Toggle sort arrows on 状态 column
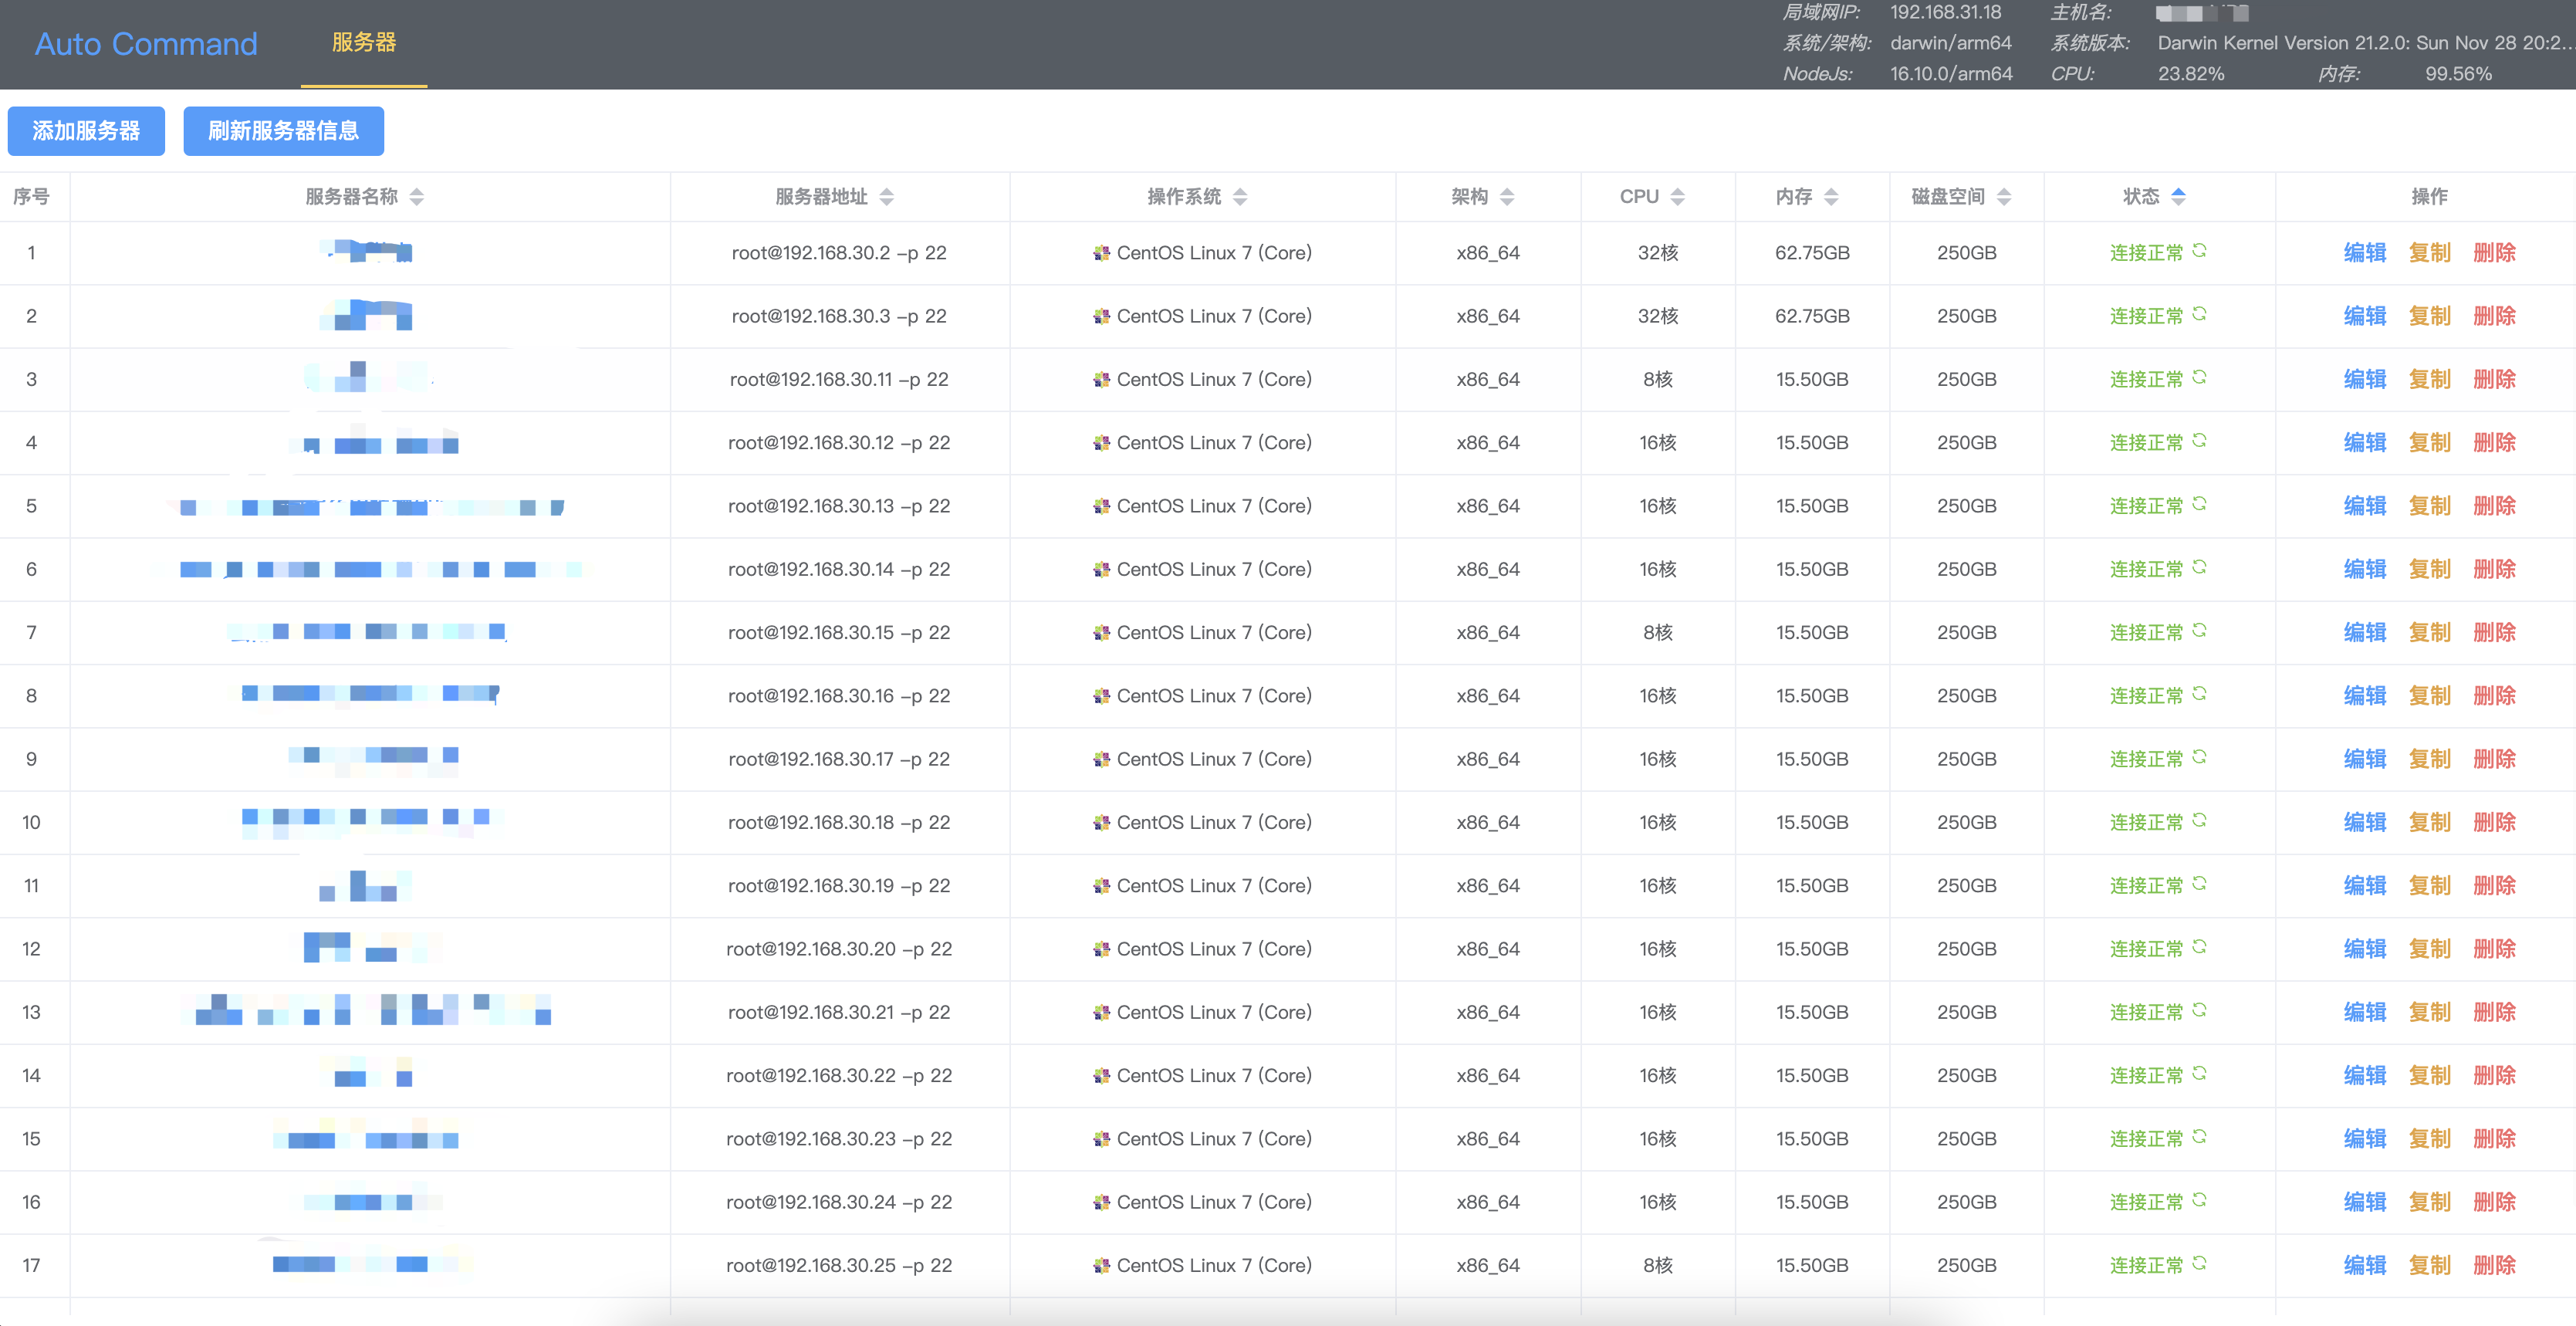 (x=2178, y=197)
